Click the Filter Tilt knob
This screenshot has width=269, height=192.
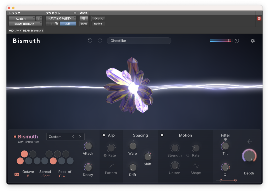225,146
